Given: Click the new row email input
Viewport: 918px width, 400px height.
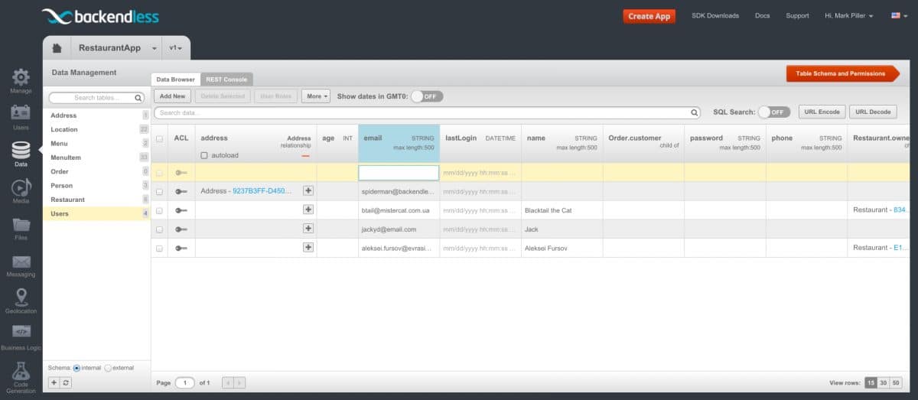Looking at the screenshot, I should click(399, 173).
